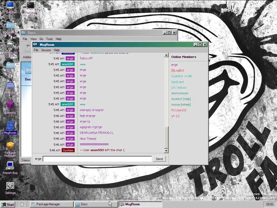277x208 pixels.
Task: Click the message "me!reply nl negrer"
Action: [x=92, y=110]
